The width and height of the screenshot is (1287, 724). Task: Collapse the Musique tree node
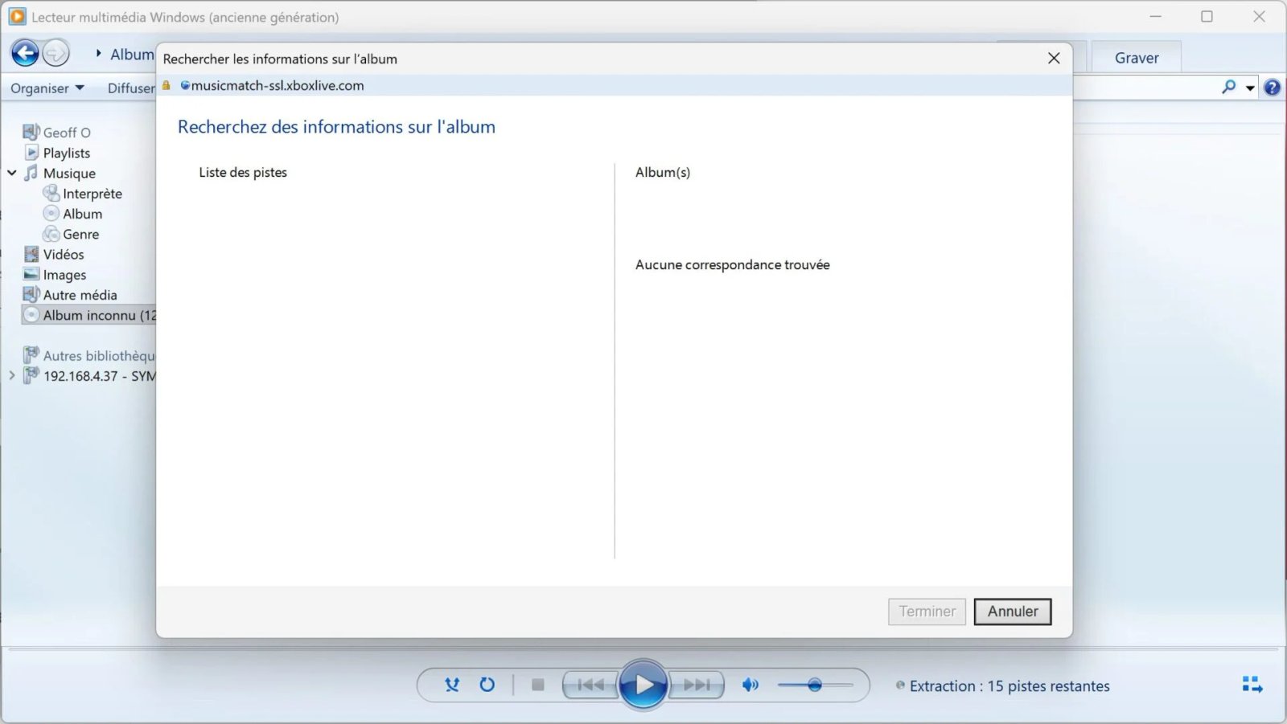click(x=12, y=173)
